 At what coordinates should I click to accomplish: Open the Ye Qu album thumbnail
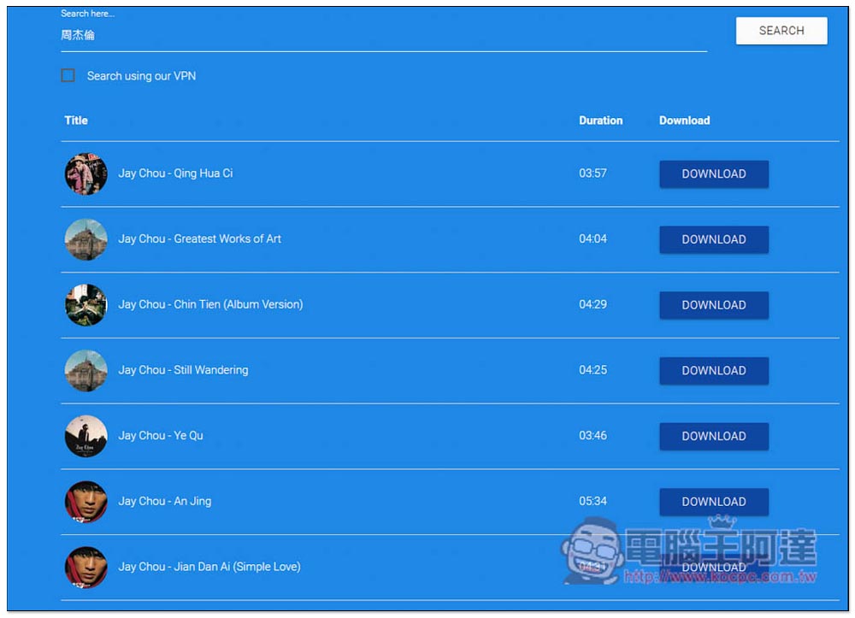tap(86, 436)
